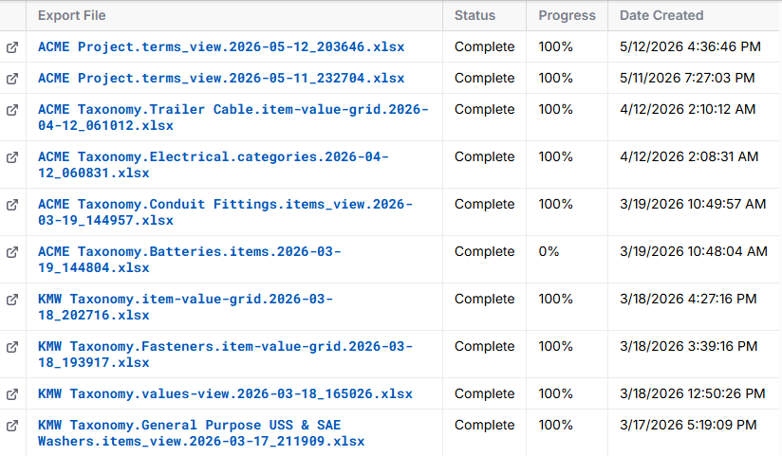Viewport: 782px width, 456px height.
Task: Open ACME Taxonomy.Batteries.items file link
Action: (x=189, y=259)
